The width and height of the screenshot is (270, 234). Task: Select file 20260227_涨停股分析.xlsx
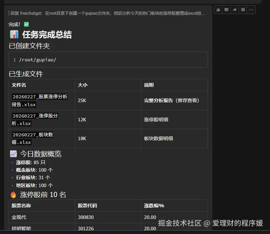[35, 120]
